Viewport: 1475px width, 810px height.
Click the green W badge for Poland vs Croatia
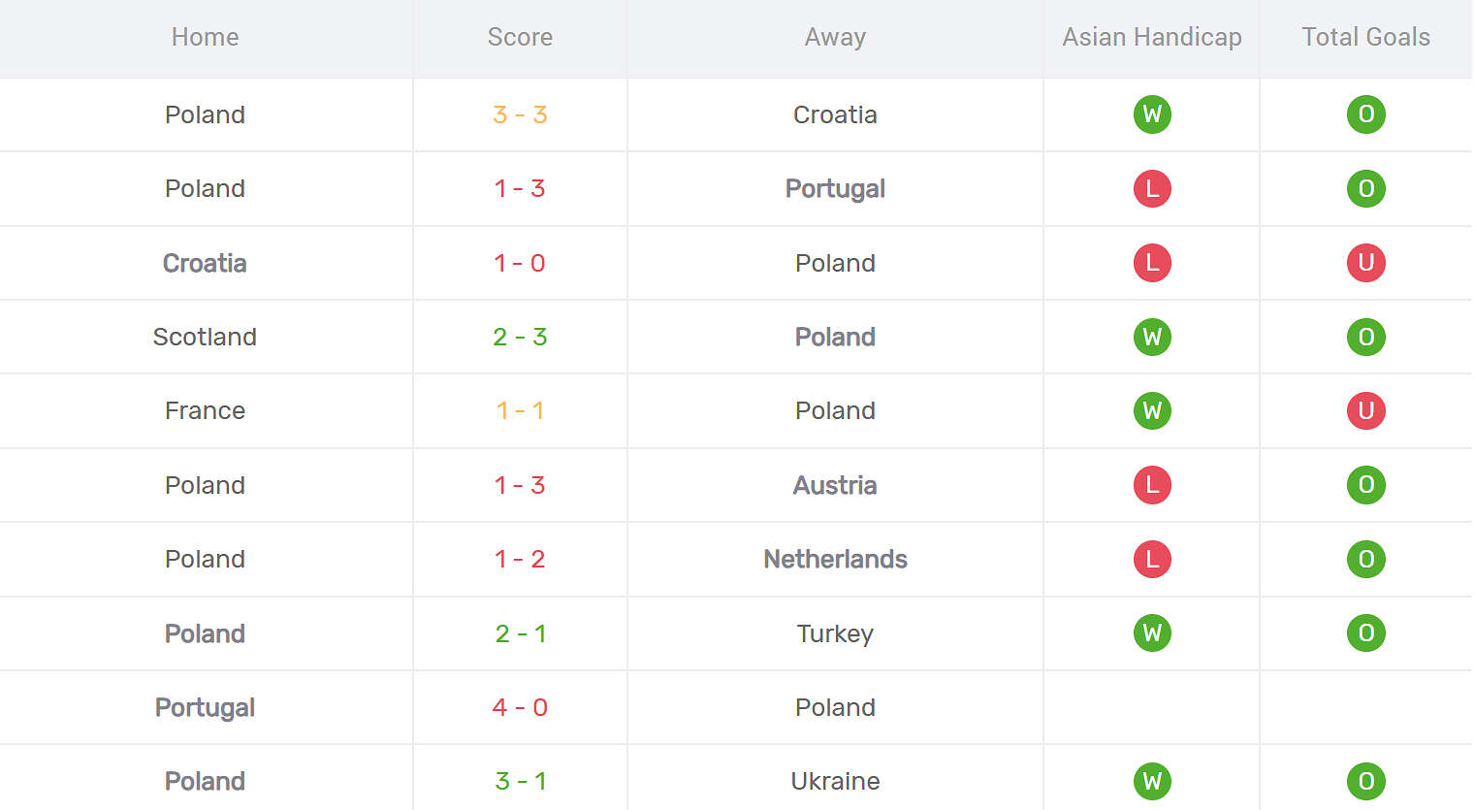click(x=1152, y=114)
